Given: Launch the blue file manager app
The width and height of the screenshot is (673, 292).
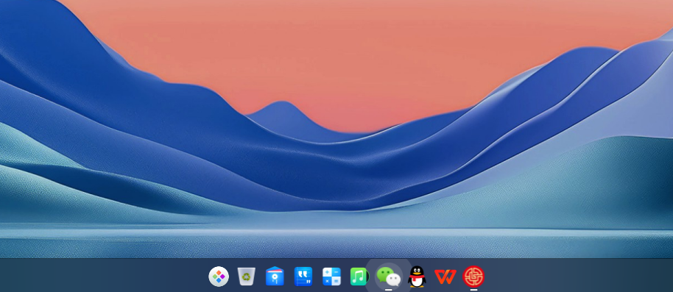Looking at the screenshot, I should pyautogui.click(x=275, y=276).
